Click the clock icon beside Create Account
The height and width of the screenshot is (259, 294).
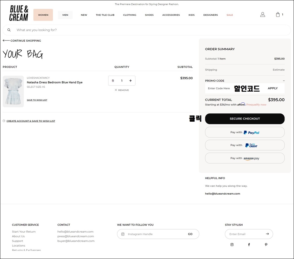click(4, 121)
